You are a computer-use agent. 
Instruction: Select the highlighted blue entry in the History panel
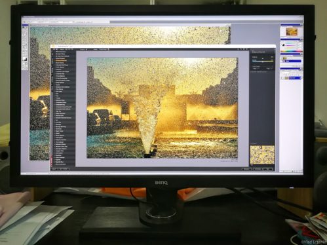pyautogui.click(x=293, y=61)
